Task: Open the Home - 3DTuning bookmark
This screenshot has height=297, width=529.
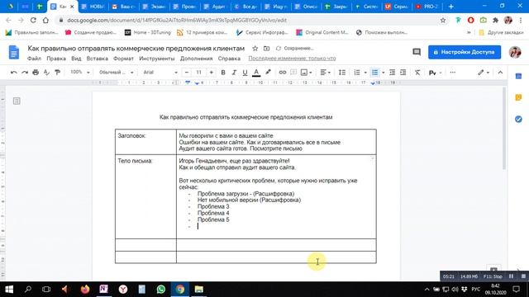Action: tap(148, 32)
